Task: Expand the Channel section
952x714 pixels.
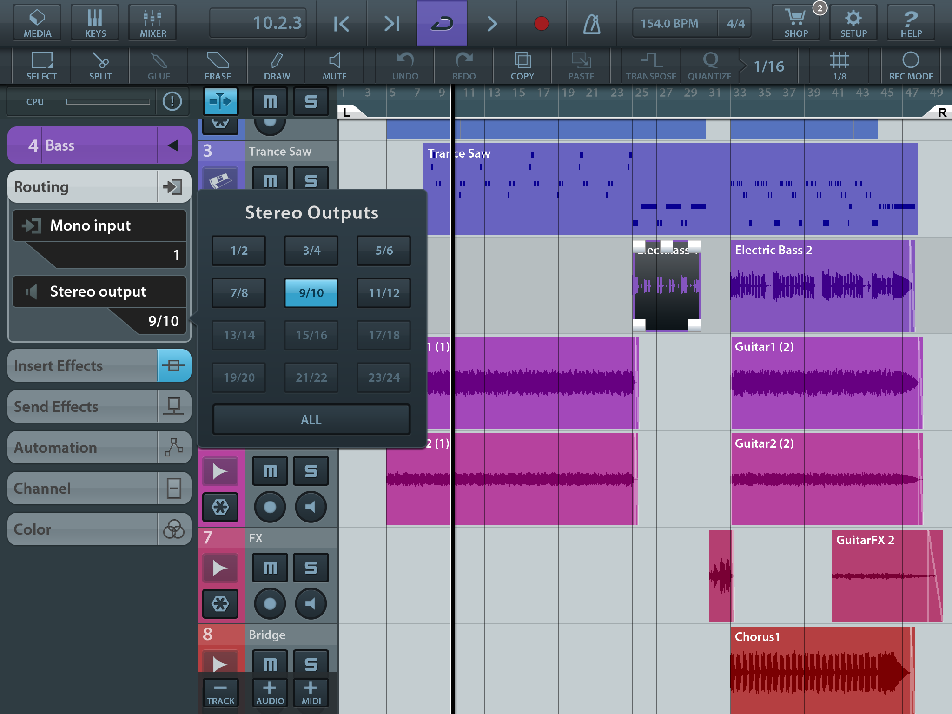Action: (99, 489)
